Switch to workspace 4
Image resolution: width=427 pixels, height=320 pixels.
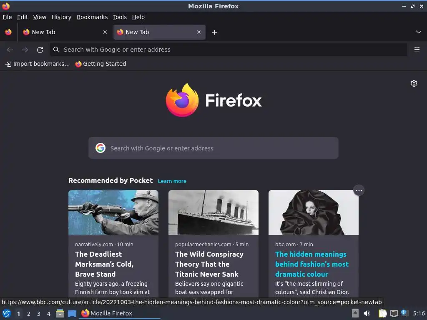point(49,314)
